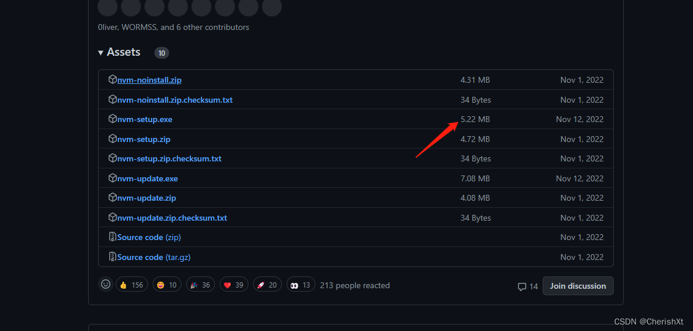
Task: Click package icon beside nvm-update.zip.checksum.txt
Action: pos(112,217)
